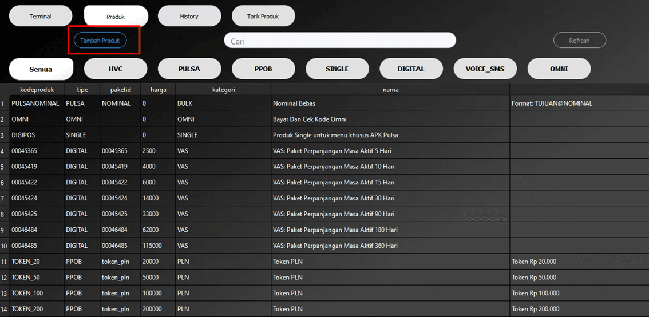Screen dimensions: 649x317
Task: Click the kodeproduk column header
Action: click(x=37, y=90)
